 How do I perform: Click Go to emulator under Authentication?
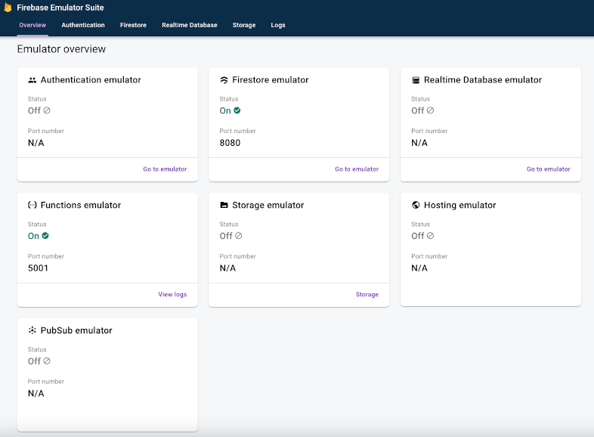[165, 169]
